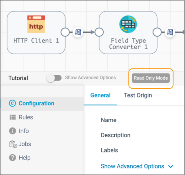Expand the Show Advanced Options chevron
185x175 pixels.
[x=171, y=167]
